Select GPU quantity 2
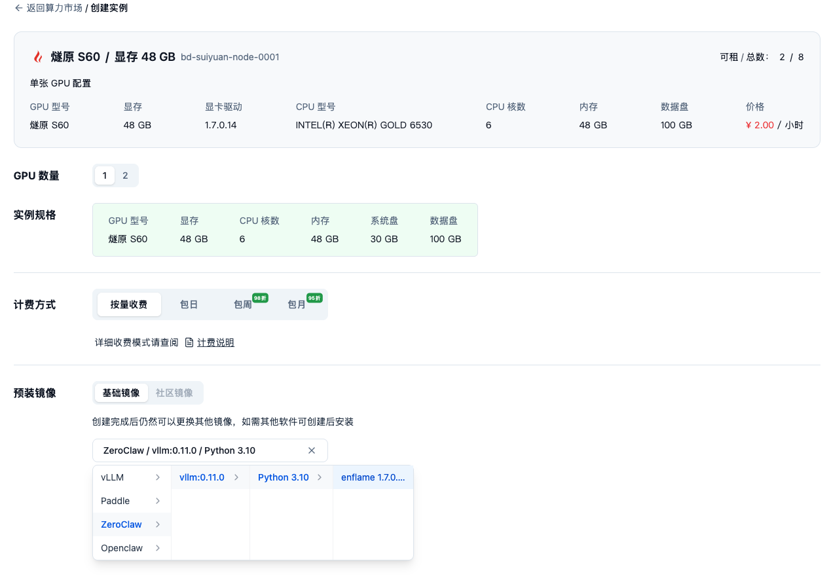The width and height of the screenshot is (829, 584). coord(126,175)
